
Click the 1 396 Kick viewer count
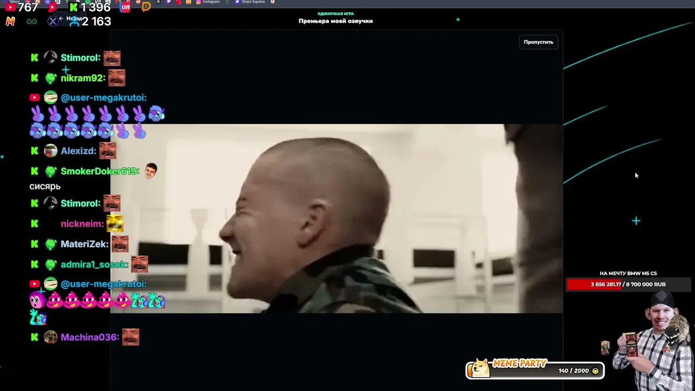click(96, 7)
